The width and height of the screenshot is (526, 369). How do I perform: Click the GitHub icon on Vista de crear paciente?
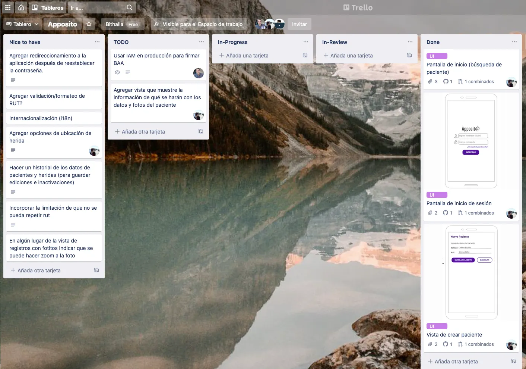pyautogui.click(x=446, y=344)
